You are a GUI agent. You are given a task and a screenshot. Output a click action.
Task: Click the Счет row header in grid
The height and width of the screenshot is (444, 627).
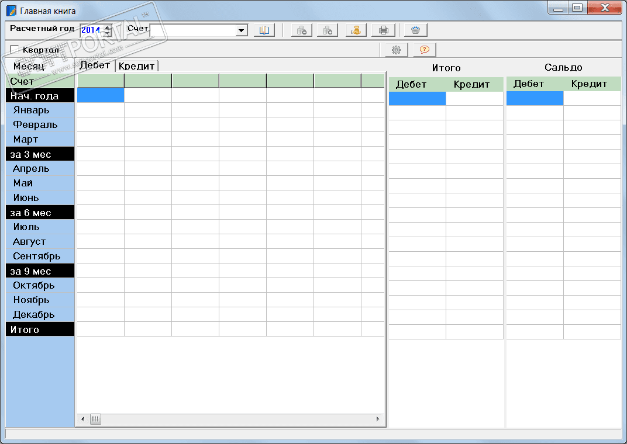coord(40,81)
